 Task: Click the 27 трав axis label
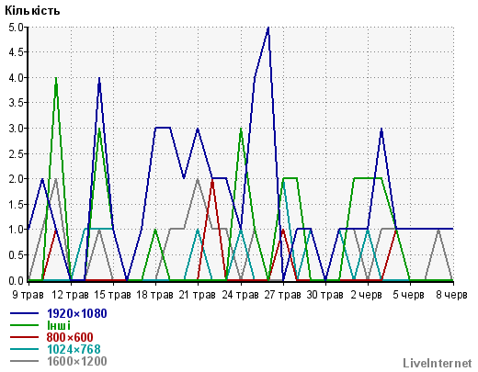point(282,295)
